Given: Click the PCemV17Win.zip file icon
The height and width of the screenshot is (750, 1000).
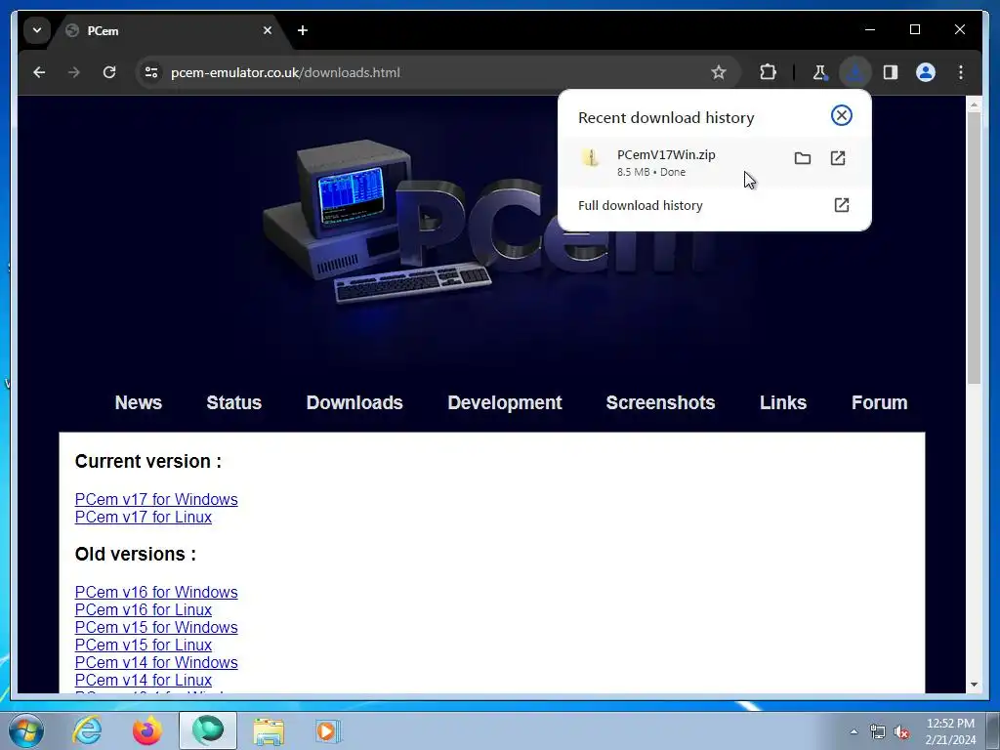Looking at the screenshot, I should click(591, 158).
